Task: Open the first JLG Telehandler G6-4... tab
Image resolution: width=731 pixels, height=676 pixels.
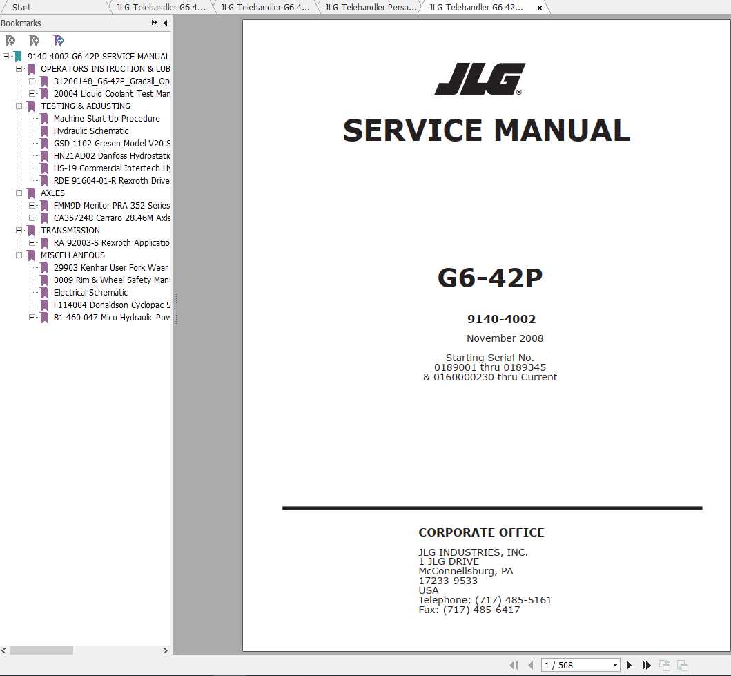Action: coord(160,7)
